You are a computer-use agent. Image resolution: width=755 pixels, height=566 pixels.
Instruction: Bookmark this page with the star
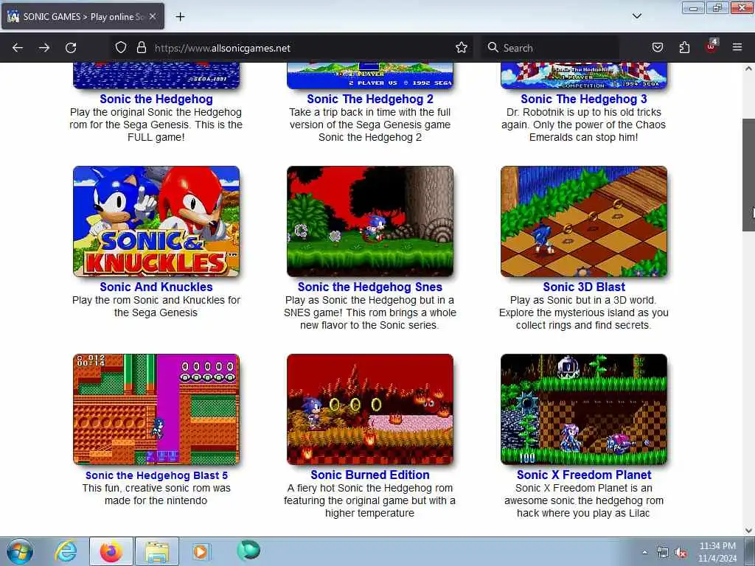[x=462, y=48]
